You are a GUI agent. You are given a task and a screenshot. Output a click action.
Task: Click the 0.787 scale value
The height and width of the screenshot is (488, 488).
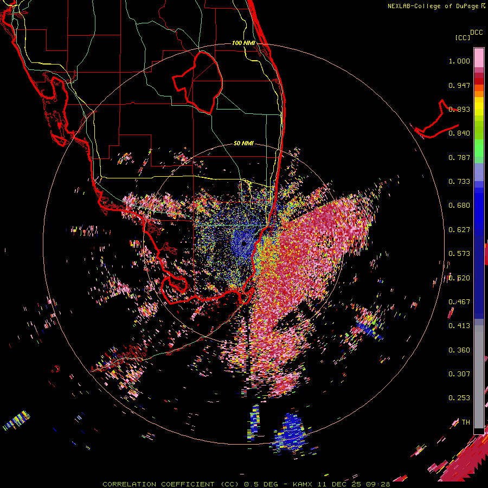point(459,157)
